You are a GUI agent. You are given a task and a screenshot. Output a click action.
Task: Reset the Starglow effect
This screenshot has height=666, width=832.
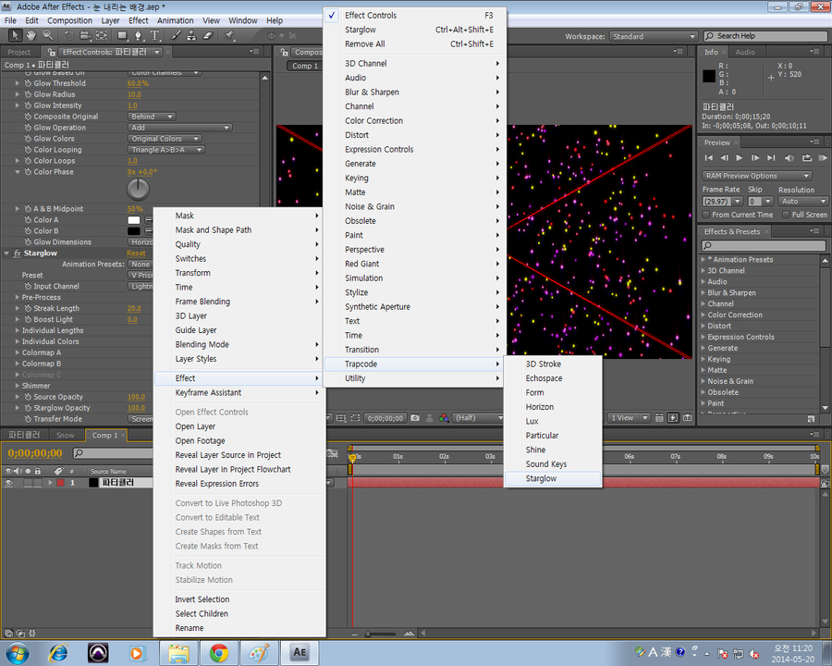coord(137,253)
